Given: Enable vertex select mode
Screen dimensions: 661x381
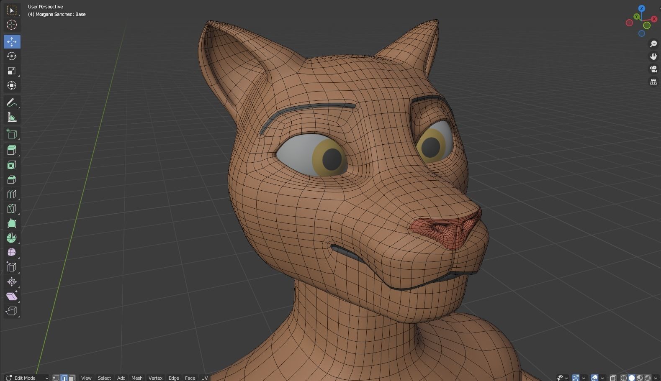Looking at the screenshot, I should pos(56,378).
